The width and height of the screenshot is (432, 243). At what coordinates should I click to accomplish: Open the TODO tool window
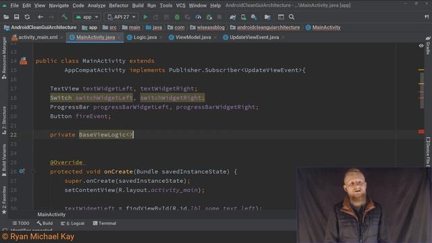(x=21, y=223)
